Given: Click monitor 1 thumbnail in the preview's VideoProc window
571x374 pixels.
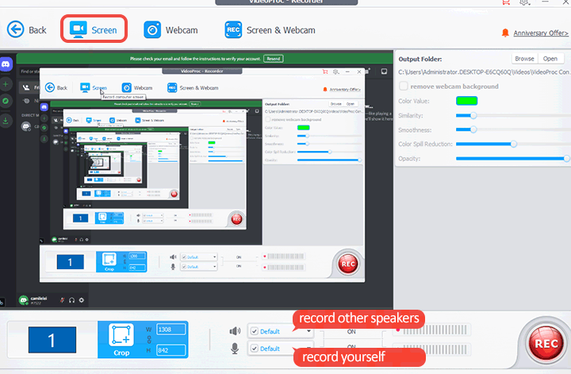Looking at the screenshot, I should pyautogui.click(x=71, y=262).
